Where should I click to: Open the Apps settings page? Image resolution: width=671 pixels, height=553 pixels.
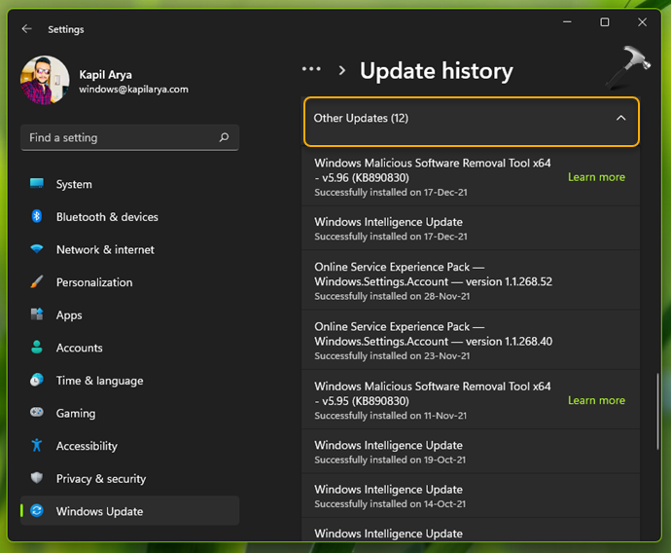pos(69,315)
